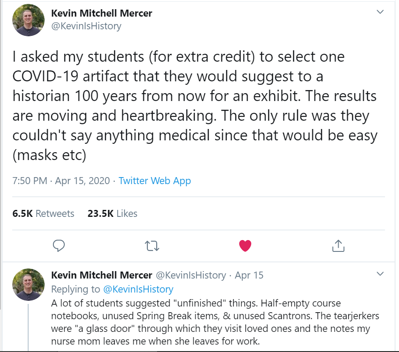Click Kevin Mitchell Mercer's name in the reply
Image resolution: width=399 pixels, height=352 pixels.
click(x=101, y=275)
